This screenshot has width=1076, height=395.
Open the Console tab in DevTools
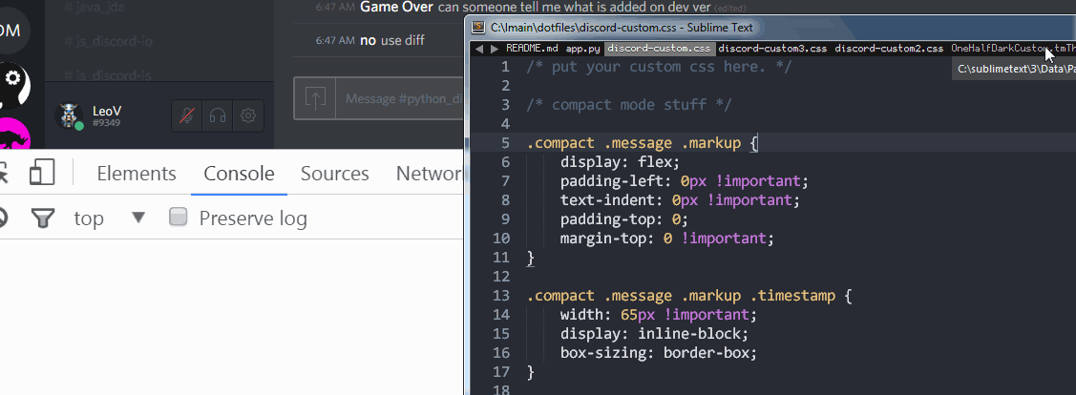pyautogui.click(x=239, y=174)
